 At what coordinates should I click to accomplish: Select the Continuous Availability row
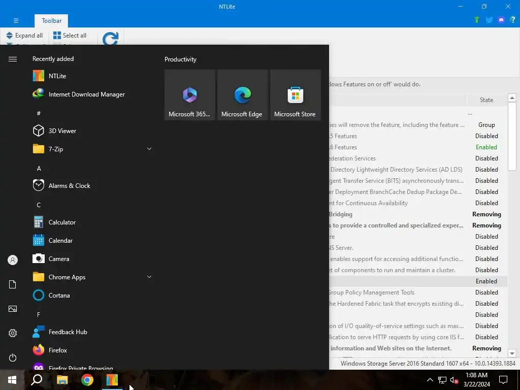point(418,203)
